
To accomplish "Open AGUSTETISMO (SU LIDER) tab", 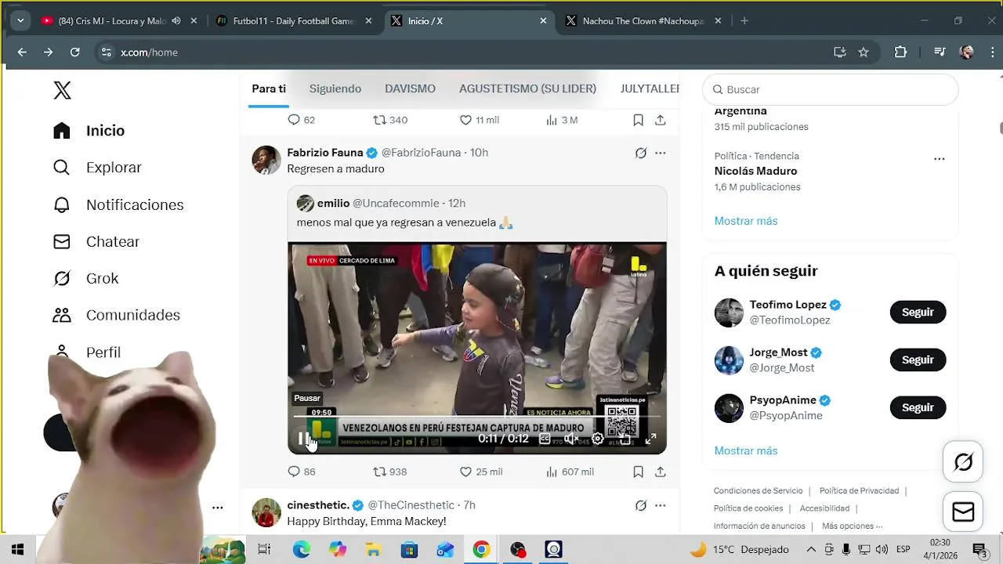I will pyautogui.click(x=527, y=89).
